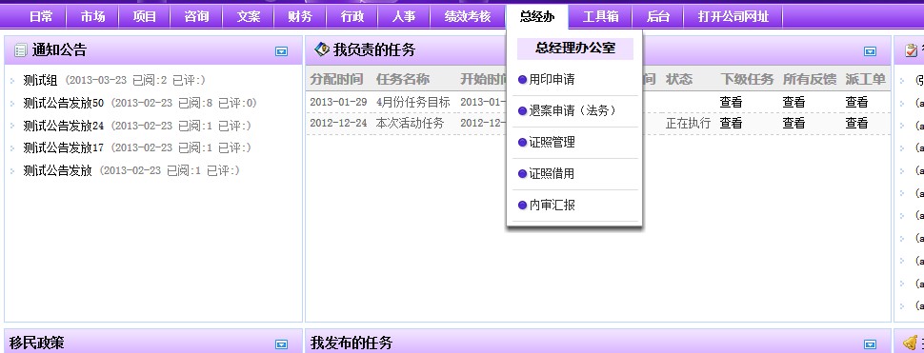The height and width of the screenshot is (353, 924).
Task: Collapse the 我负责的任务 panel
Action: 870,51
